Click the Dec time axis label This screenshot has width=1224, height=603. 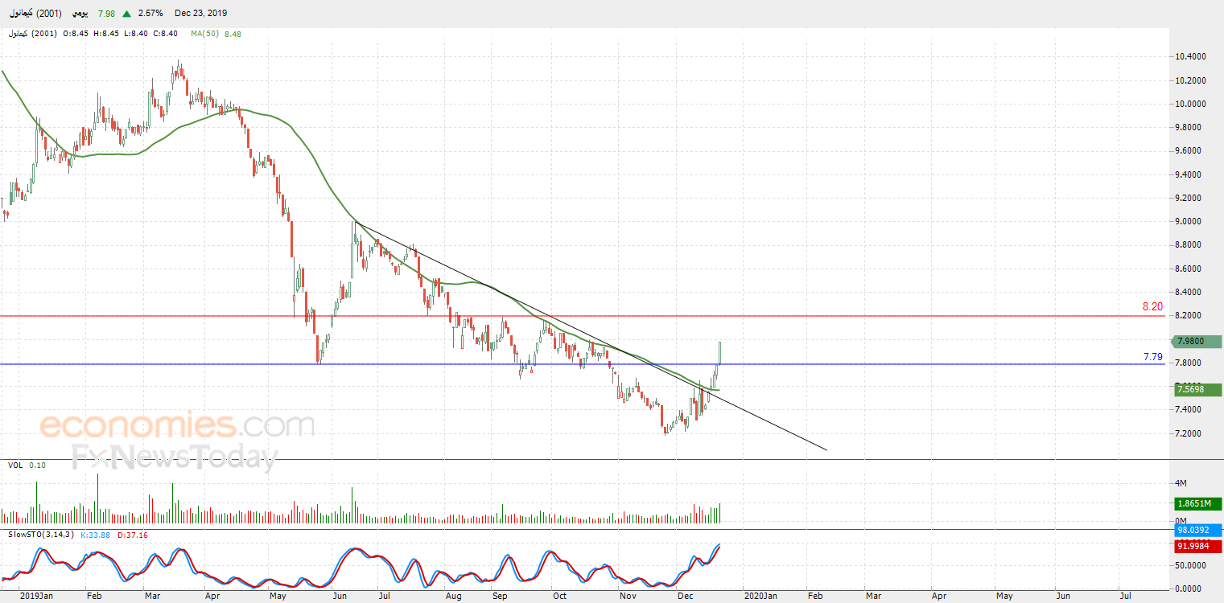[x=686, y=596]
